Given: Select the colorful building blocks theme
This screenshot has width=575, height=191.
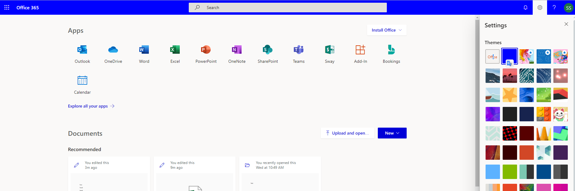Looking at the screenshot, I should (x=543, y=114).
